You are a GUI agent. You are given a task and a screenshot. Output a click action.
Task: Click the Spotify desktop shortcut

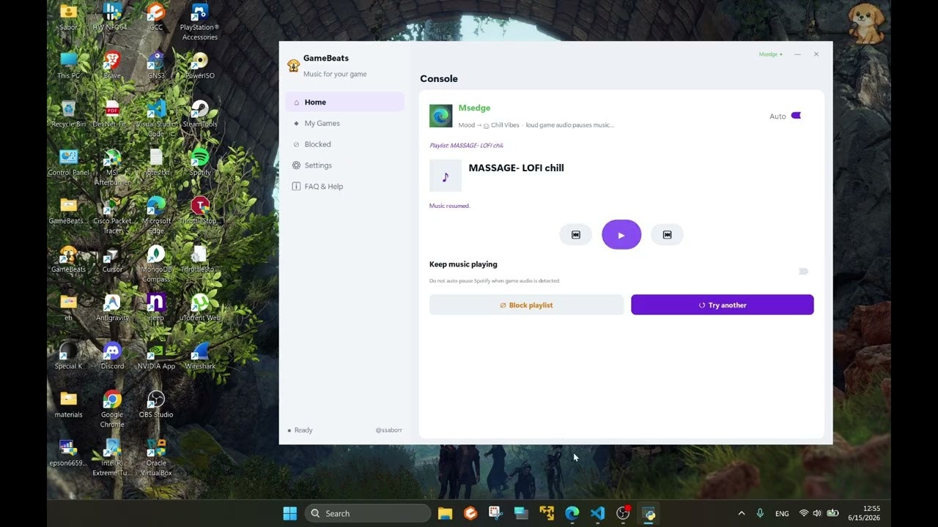pos(199,162)
